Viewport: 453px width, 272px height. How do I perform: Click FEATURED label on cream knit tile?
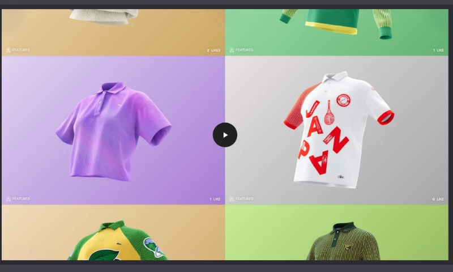21,50
